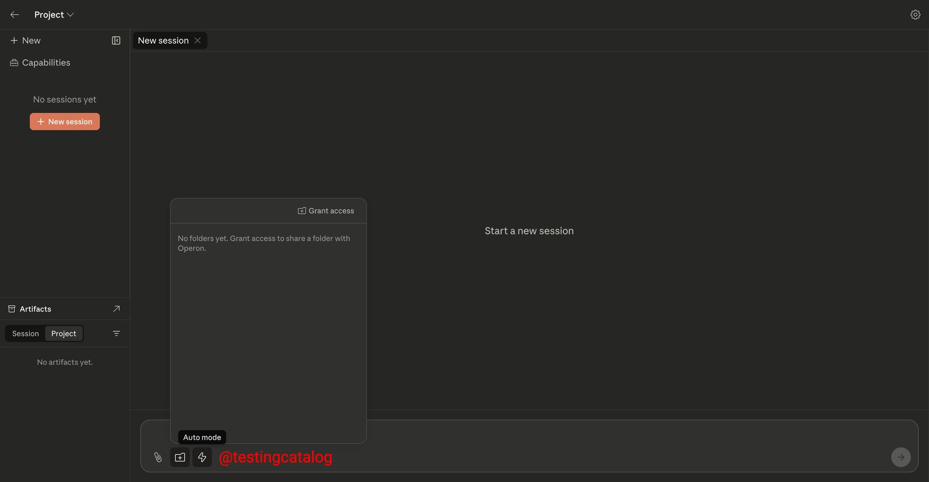
Task: Click the orange New session button
Action: pyautogui.click(x=65, y=122)
